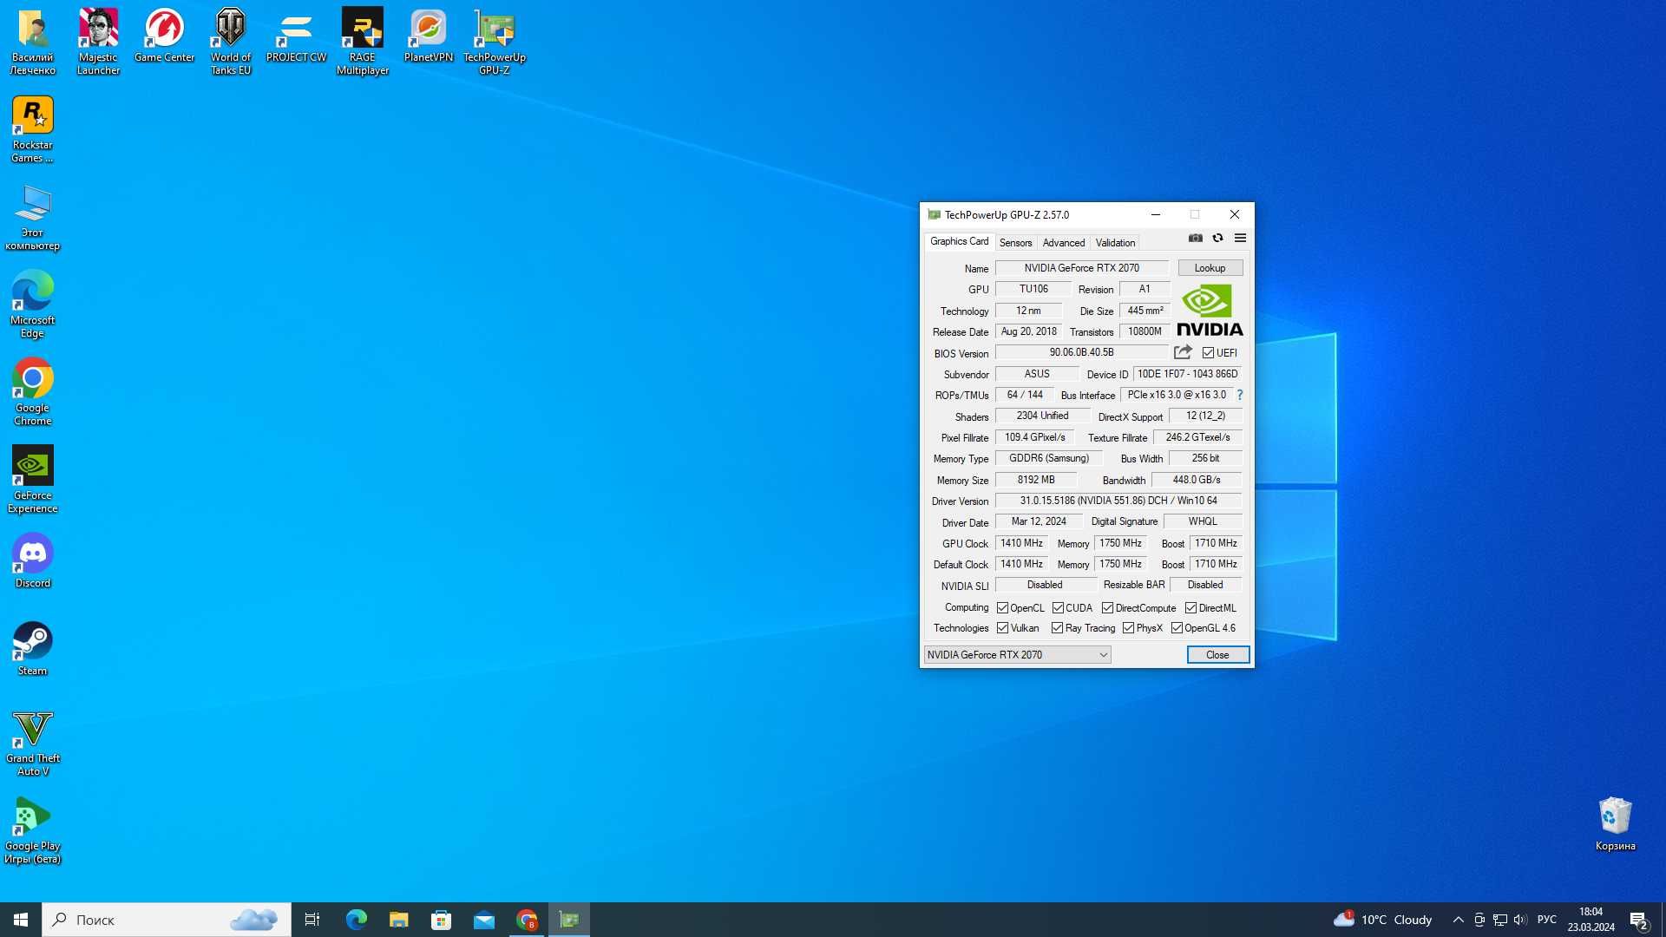Click the Поиск search box
Screen dimensions: 1666x937
coord(167,920)
